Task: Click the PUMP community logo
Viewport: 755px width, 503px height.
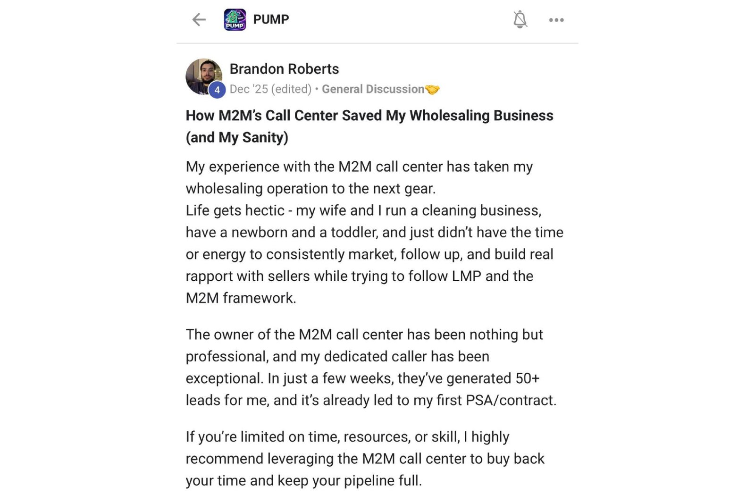Action: tap(235, 19)
